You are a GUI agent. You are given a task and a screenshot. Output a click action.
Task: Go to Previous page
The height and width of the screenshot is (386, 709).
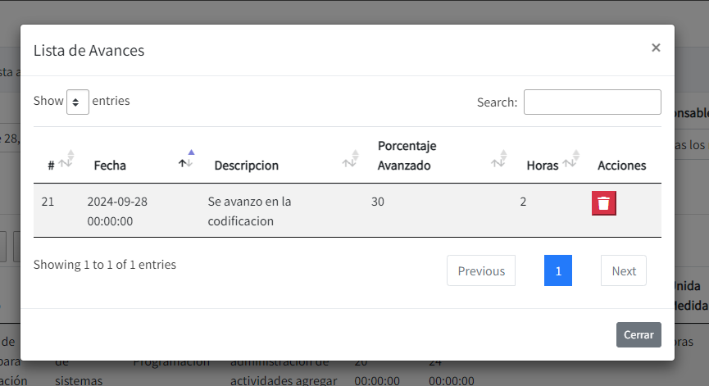coord(480,271)
